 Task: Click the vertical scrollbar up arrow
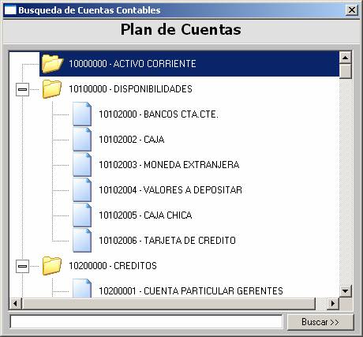click(346, 58)
